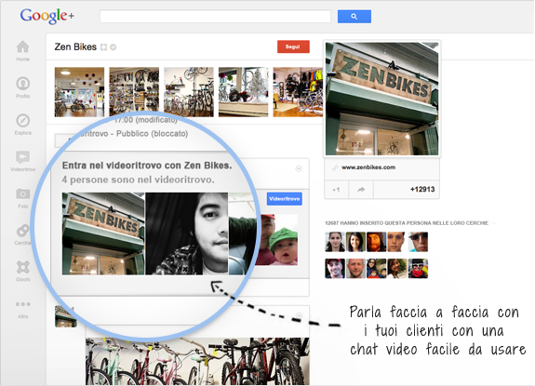
Task: Click the blue Videoritrovo button
Action: click(x=284, y=199)
